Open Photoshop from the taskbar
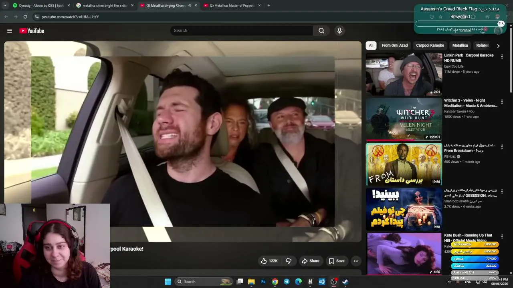 pyautogui.click(x=263, y=282)
